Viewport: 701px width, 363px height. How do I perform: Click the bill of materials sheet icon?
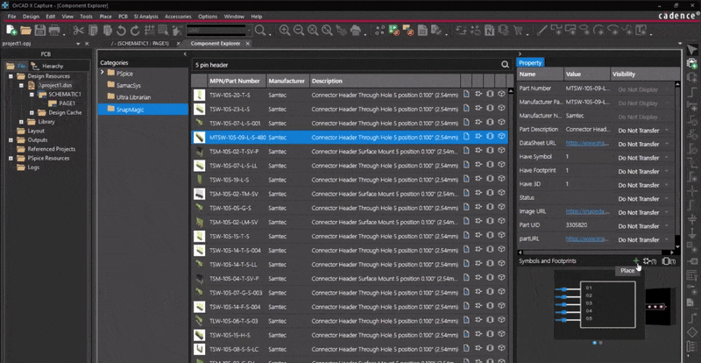click(422, 31)
